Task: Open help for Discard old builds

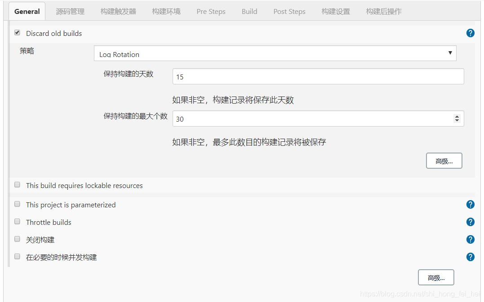Action: (470, 33)
